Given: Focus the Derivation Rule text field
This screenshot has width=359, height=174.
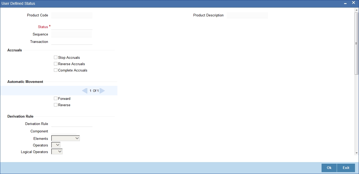Looking at the screenshot, I should coord(72,124).
